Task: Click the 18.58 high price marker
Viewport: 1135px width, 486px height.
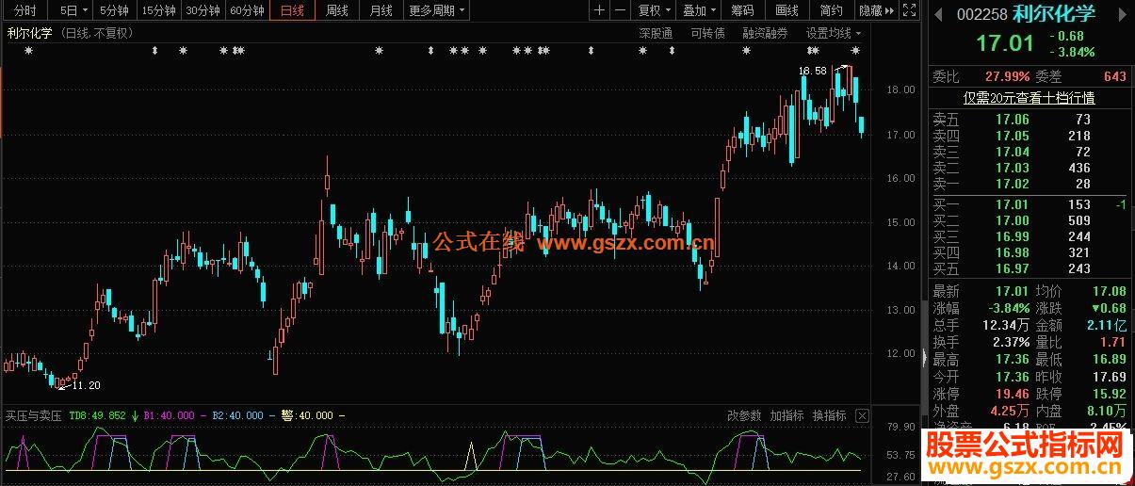Action: [812, 71]
